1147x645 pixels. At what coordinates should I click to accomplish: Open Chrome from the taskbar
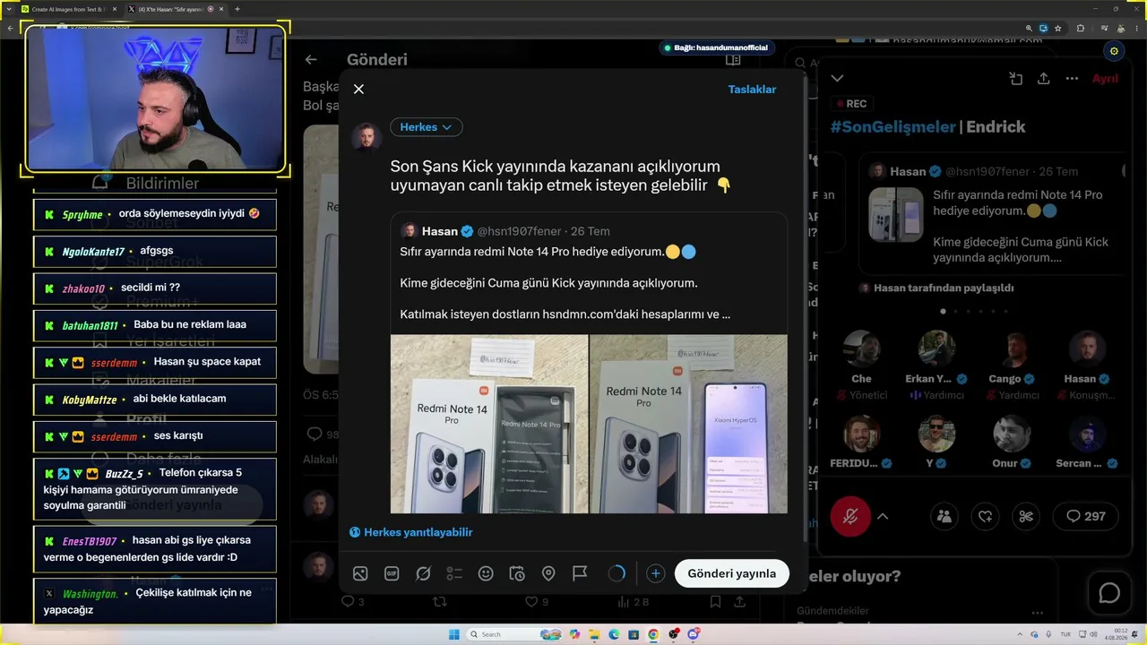[x=653, y=634]
